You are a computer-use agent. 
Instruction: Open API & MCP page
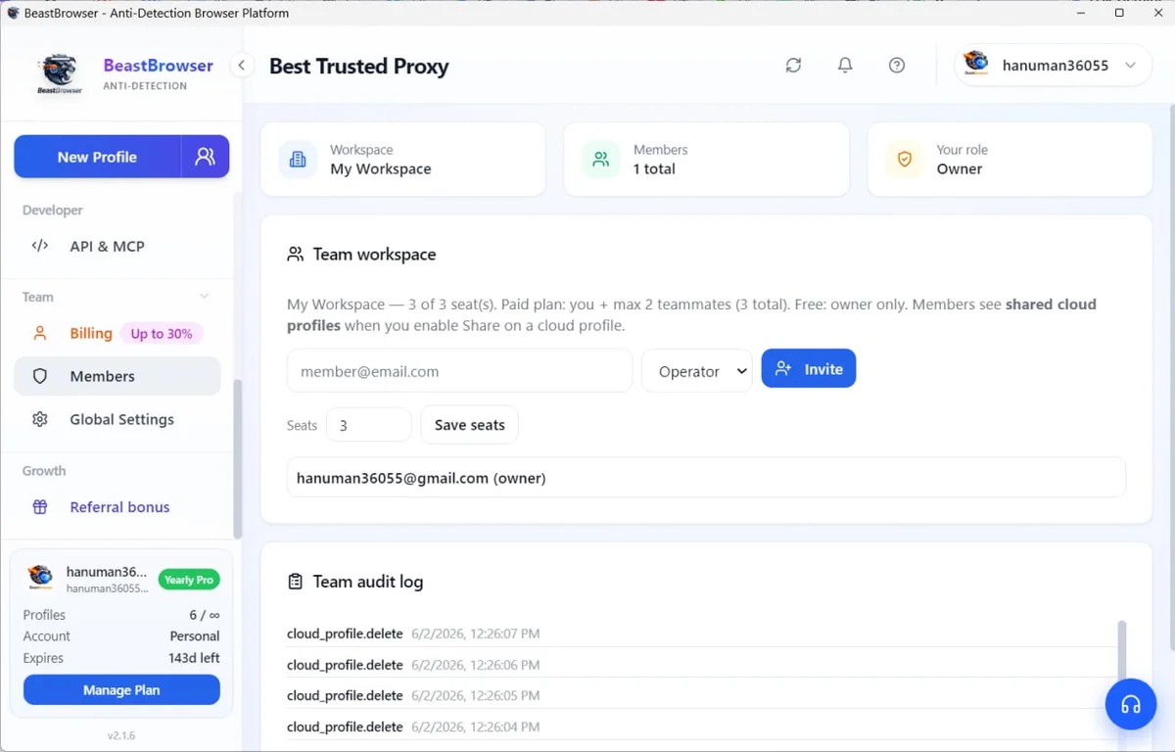click(117, 246)
